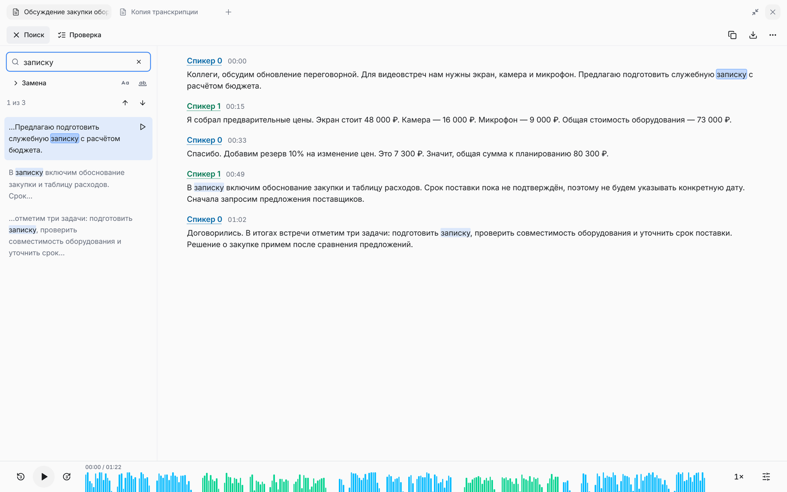Add a new tab with plus icon

[x=228, y=12]
